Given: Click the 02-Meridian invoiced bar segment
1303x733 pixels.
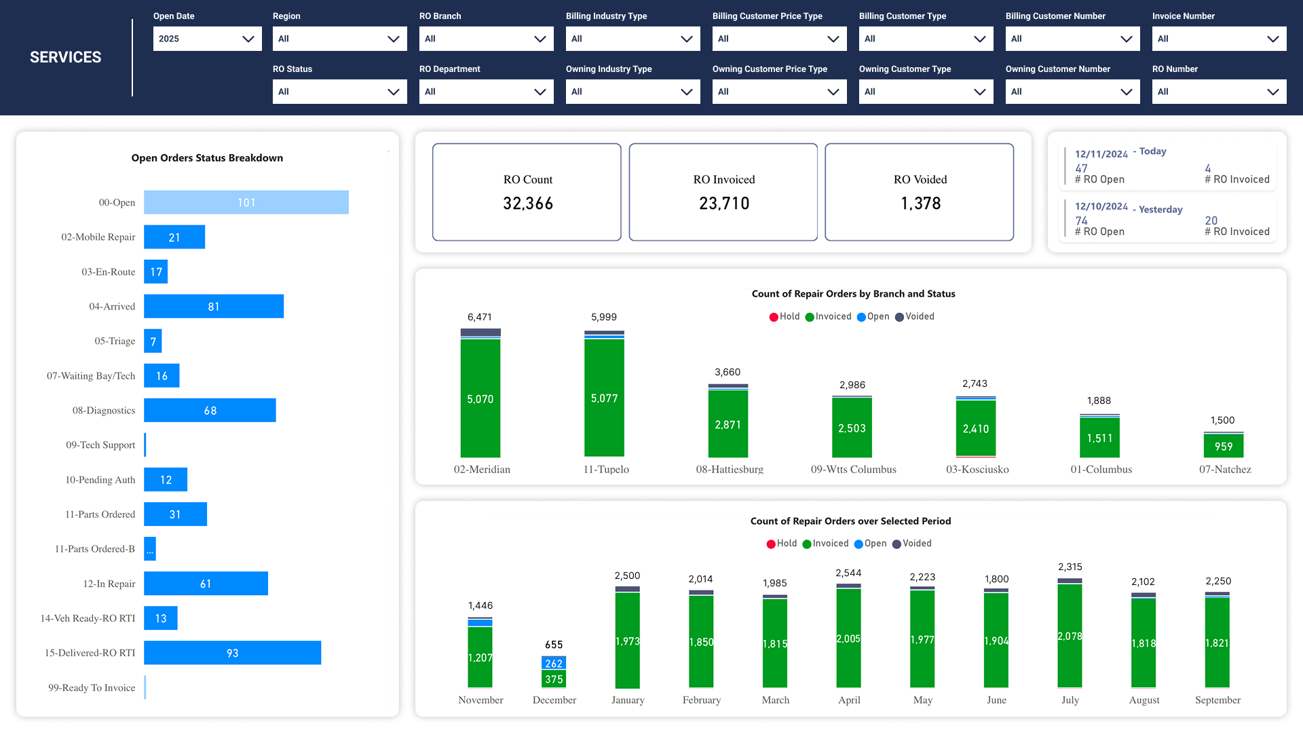Looking at the screenshot, I should point(480,399).
